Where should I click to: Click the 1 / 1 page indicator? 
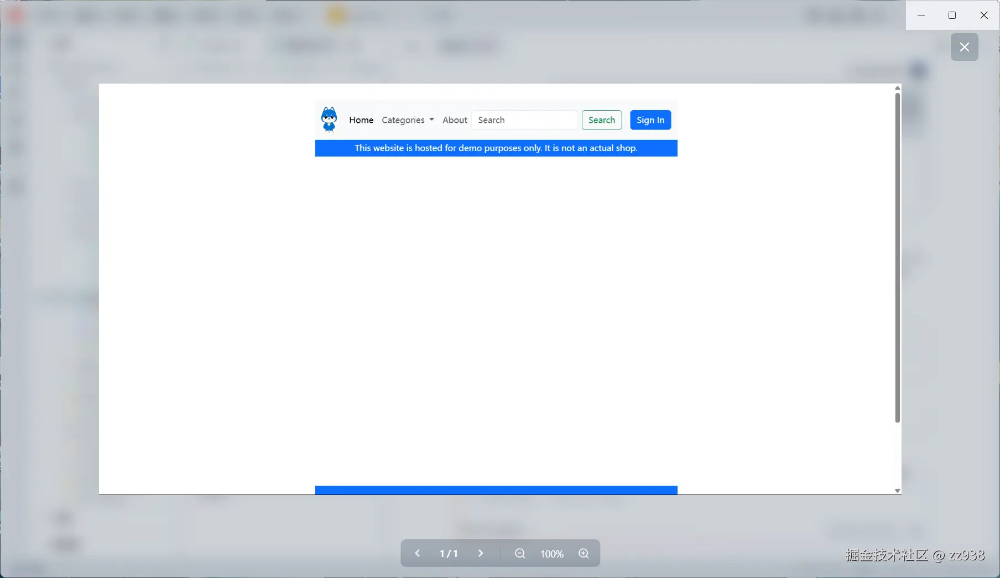click(x=449, y=554)
